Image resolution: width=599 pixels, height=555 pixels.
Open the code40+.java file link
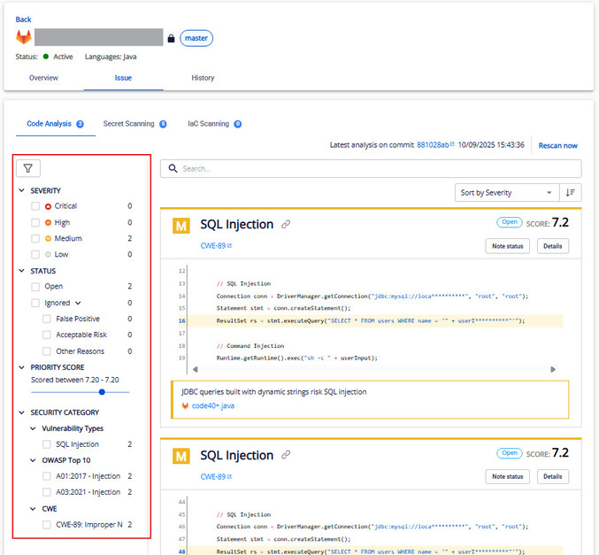pos(212,406)
